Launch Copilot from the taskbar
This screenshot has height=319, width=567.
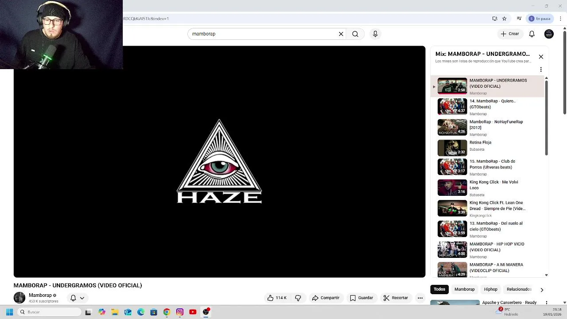click(x=102, y=312)
